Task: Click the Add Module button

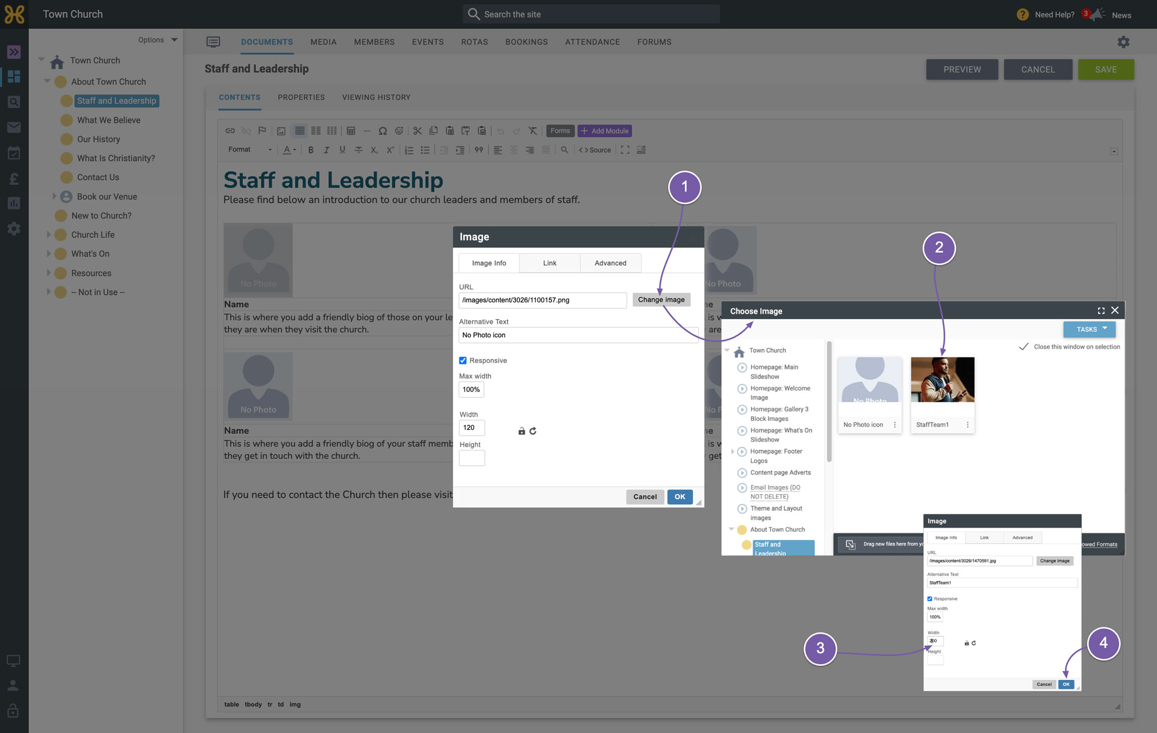Action: (x=605, y=131)
